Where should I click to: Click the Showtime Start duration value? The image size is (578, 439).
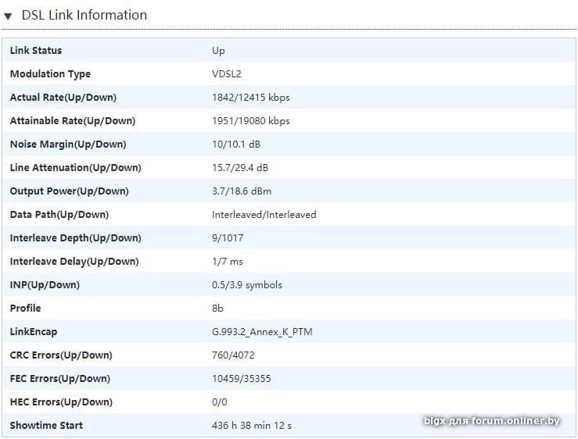coord(252,426)
